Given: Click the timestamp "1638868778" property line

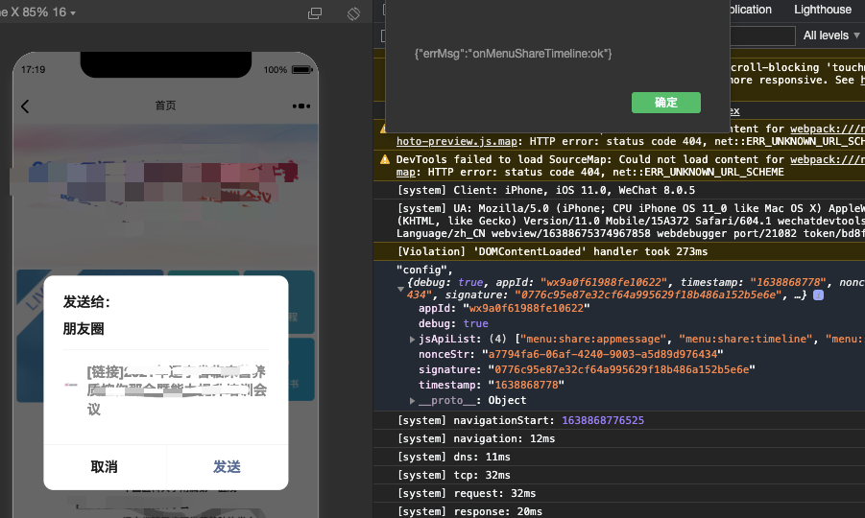Looking at the screenshot, I should pyautogui.click(x=492, y=385).
